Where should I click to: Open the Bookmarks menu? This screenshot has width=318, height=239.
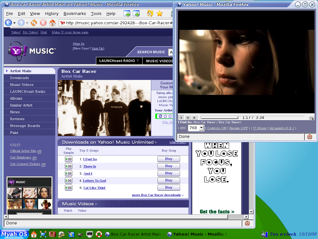pos(75,14)
